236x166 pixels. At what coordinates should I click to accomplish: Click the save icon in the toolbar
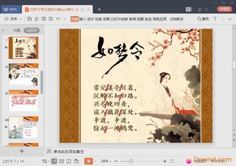click(29, 19)
